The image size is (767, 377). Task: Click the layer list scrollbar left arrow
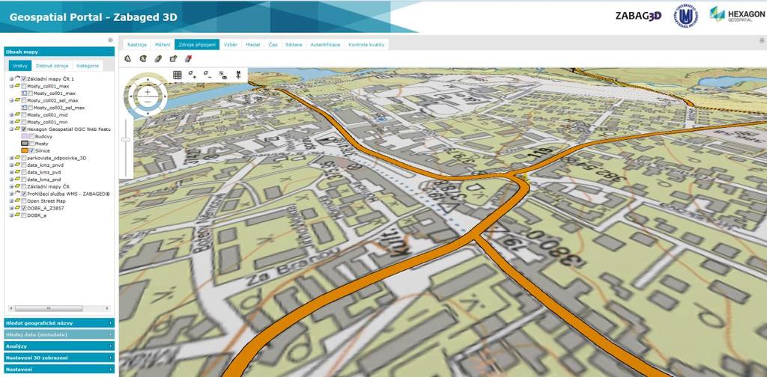10,309
